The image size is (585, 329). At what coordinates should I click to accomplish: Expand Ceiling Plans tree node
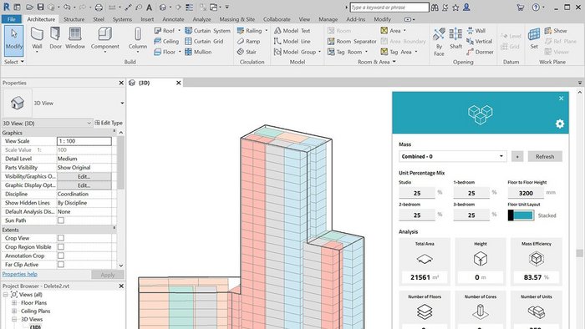pos(14,311)
